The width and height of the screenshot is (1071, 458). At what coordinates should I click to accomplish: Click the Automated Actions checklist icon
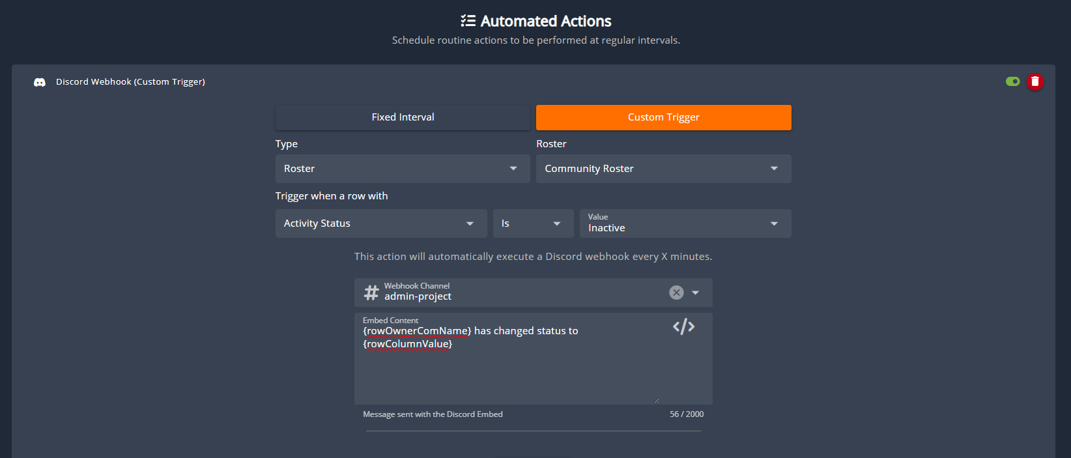pyautogui.click(x=468, y=21)
